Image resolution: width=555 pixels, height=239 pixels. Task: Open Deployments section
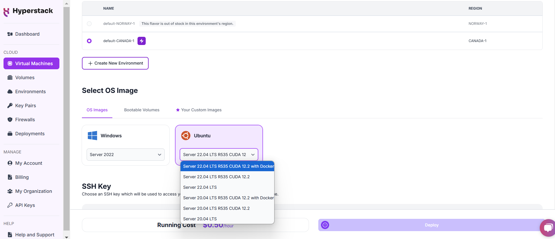coord(31,134)
